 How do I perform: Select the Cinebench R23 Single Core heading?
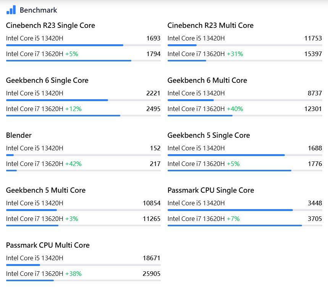(50, 26)
